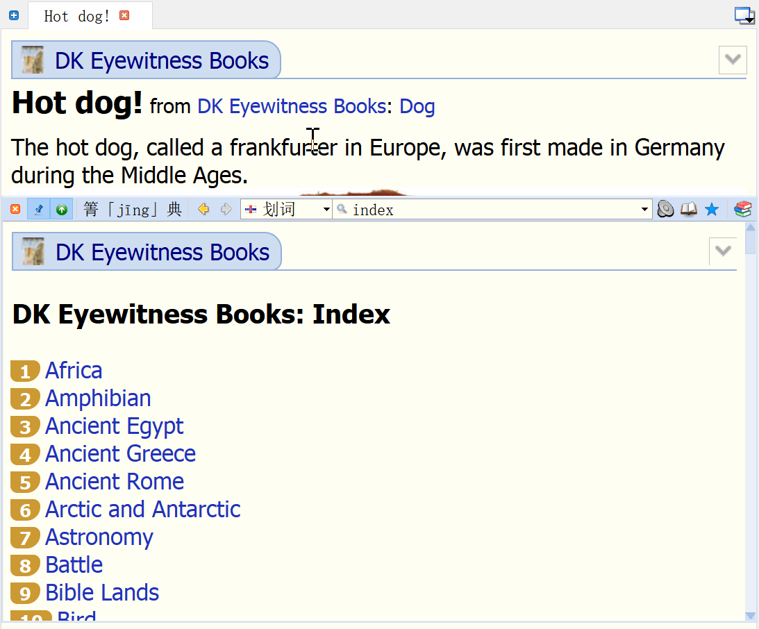
Task: Open the Ancient Egypt index link
Action: (x=115, y=426)
